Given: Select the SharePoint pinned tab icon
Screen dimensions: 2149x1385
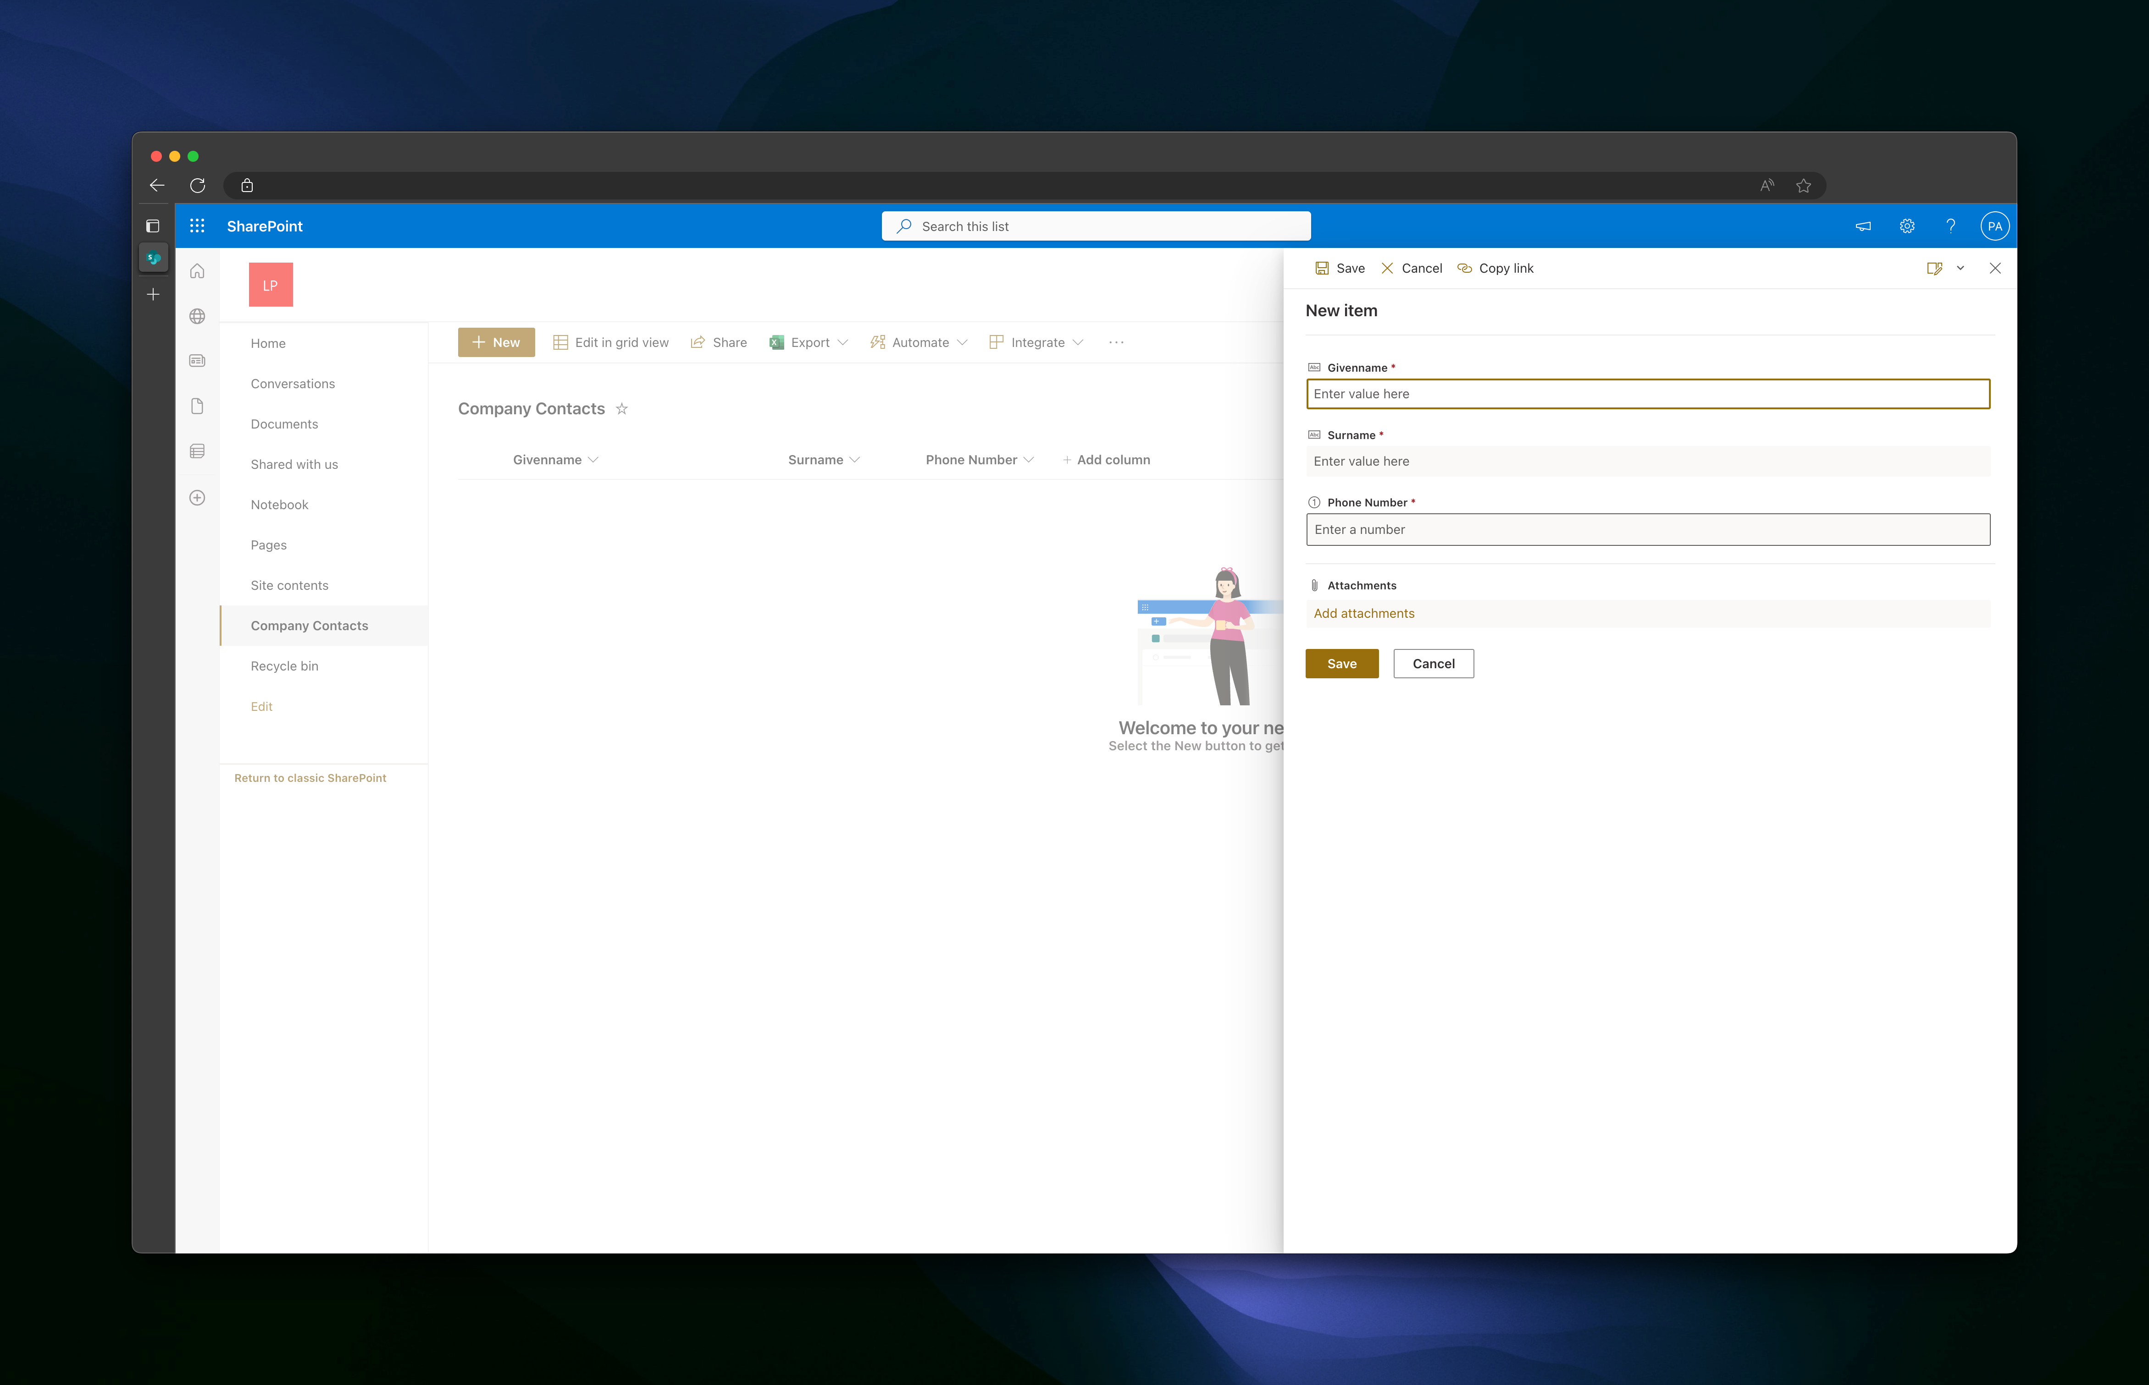Looking at the screenshot, I should point(154,258).
